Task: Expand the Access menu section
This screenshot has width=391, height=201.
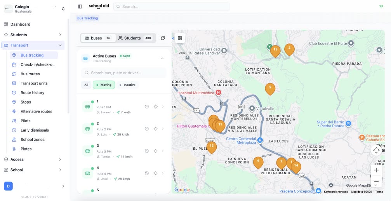Action: [x=33, y=159]
